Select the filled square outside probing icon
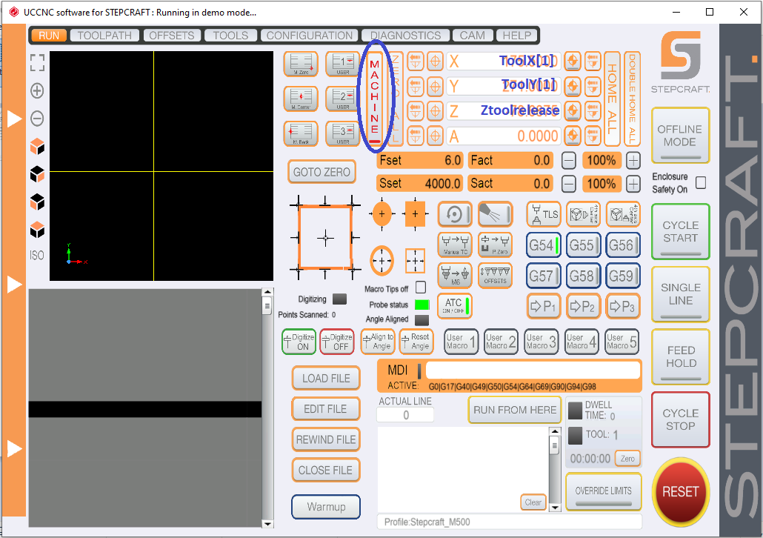This screenshot has height=538, width=763. tap(415, 213)
